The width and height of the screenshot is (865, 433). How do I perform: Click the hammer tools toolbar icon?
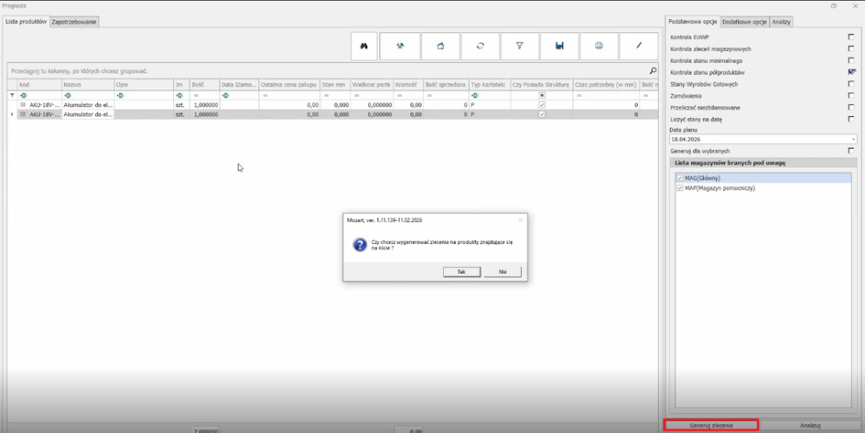[x=400, y=46]
